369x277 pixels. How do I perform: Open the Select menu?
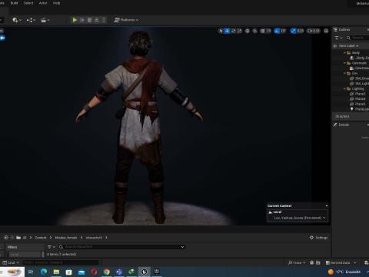coord(28,3)
